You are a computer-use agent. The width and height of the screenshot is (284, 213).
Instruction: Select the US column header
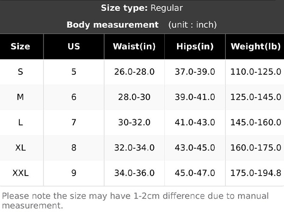click(x=74, y=46)
